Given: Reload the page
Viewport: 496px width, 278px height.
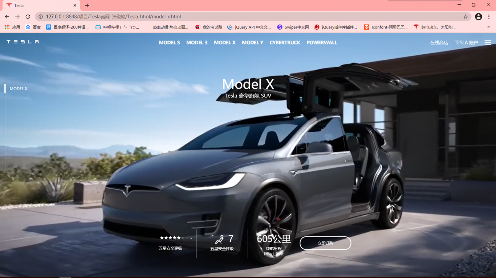Looking at the screenshot, I should (28, 17).
